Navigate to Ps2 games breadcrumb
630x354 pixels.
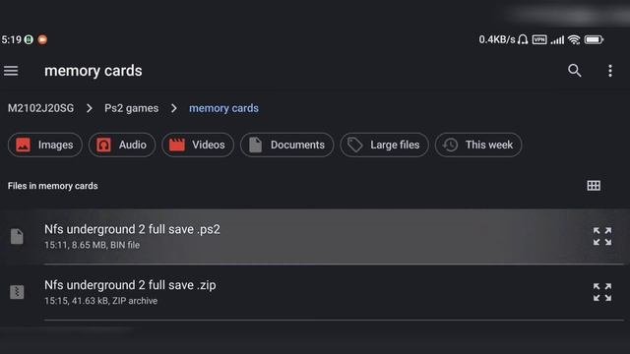pos(131,108)
